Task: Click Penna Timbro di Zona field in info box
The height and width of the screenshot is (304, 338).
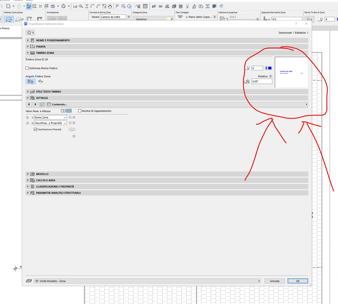Action: 330,19
